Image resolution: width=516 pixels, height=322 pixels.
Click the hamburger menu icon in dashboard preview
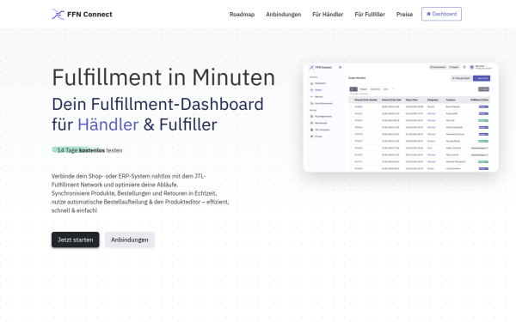click(x=341, y=67)
